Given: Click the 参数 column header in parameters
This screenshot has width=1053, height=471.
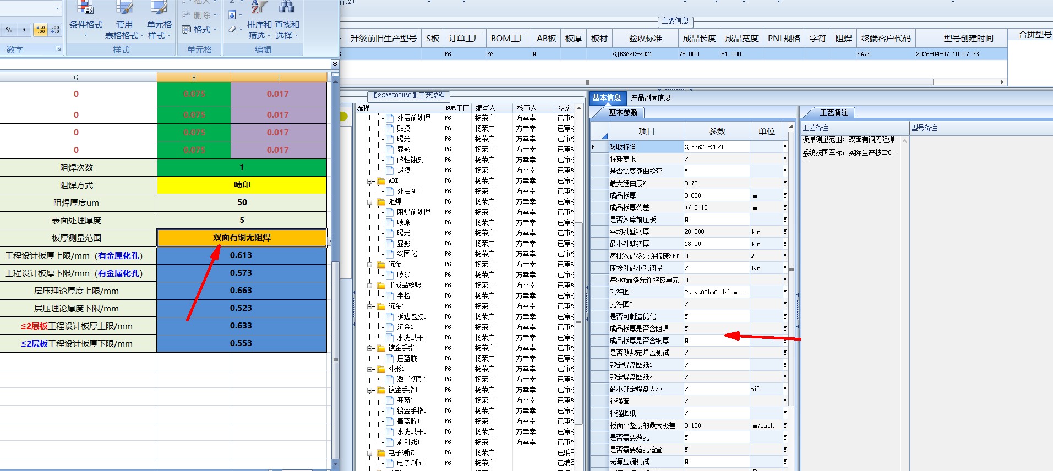Looking at the screenshot, I should [717, 131].
